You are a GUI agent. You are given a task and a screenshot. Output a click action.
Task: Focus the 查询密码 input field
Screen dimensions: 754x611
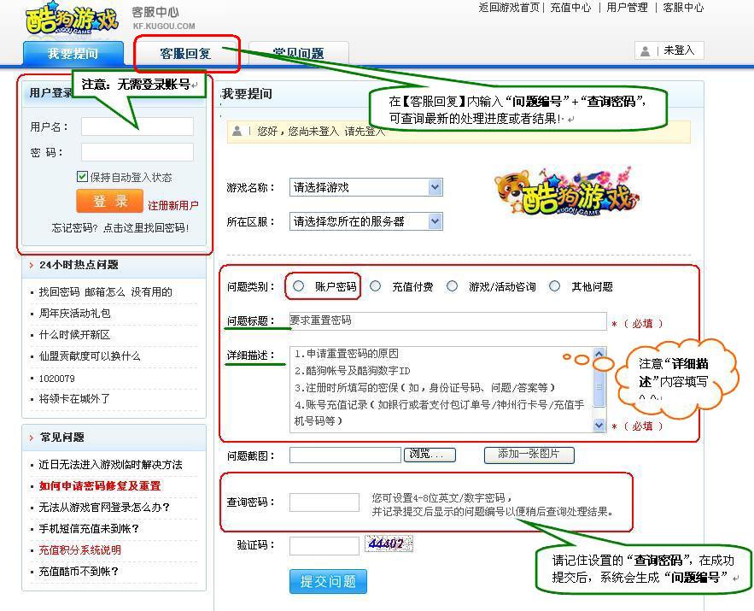(324, 502)
